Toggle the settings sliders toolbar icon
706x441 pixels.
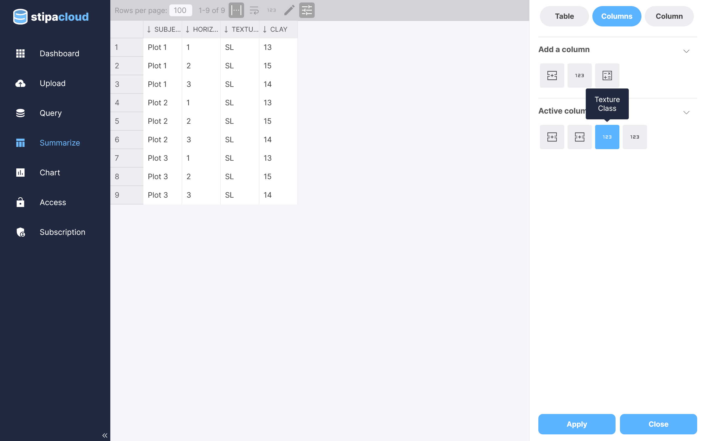[307, 10]
